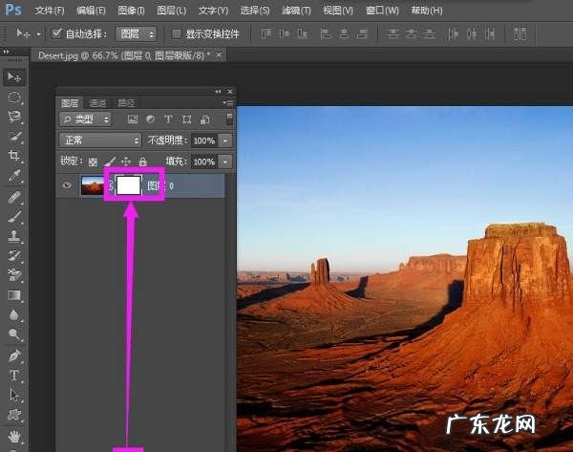The width and height of the screenshot is (573, 452).
Task: Click the layer filter on/off switch
Action: (x=229, y=119)
